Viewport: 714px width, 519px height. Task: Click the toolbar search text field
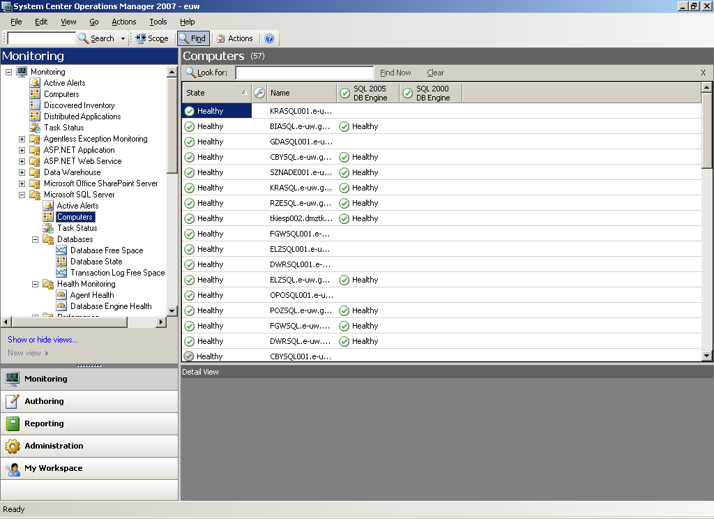41,38
